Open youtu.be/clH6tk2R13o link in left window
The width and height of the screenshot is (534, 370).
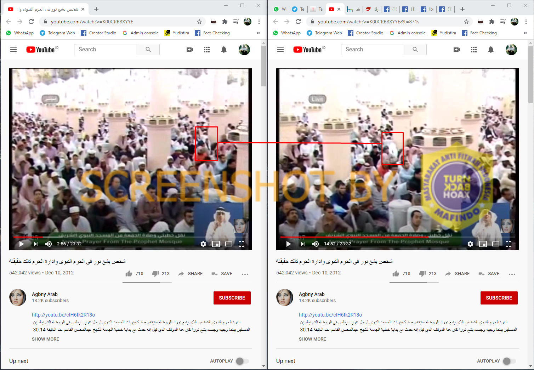[63, 315]
